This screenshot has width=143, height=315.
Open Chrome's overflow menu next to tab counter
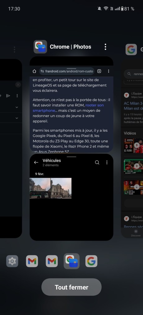click(108, 71)
